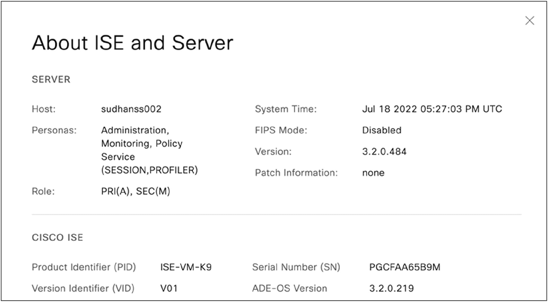Click the SESSION,PROFILER personas text
Image resolution: width=548 pixels, height=302 pixels.
(x=149, y=170)
